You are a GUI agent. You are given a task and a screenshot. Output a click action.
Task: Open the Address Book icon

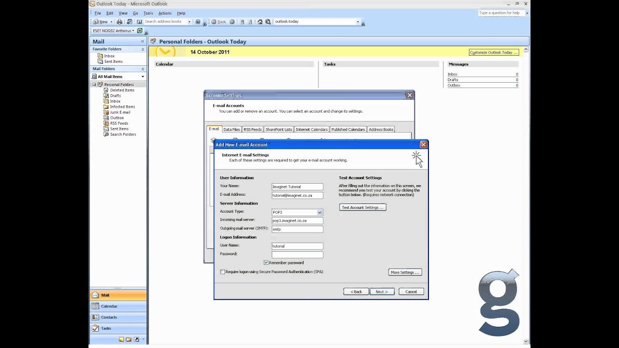pyautogui.click(x=139, y=22)
